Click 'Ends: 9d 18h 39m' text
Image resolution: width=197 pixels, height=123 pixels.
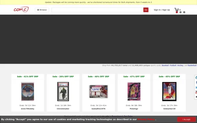[x=134, y=105]
